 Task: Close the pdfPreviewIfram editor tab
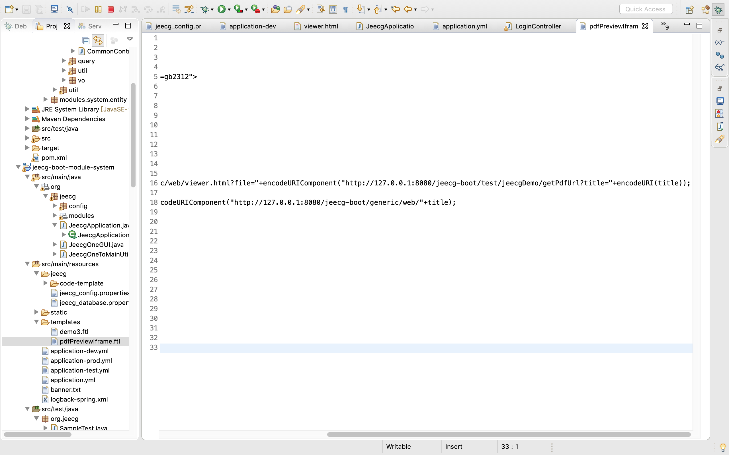pos(645,26)
